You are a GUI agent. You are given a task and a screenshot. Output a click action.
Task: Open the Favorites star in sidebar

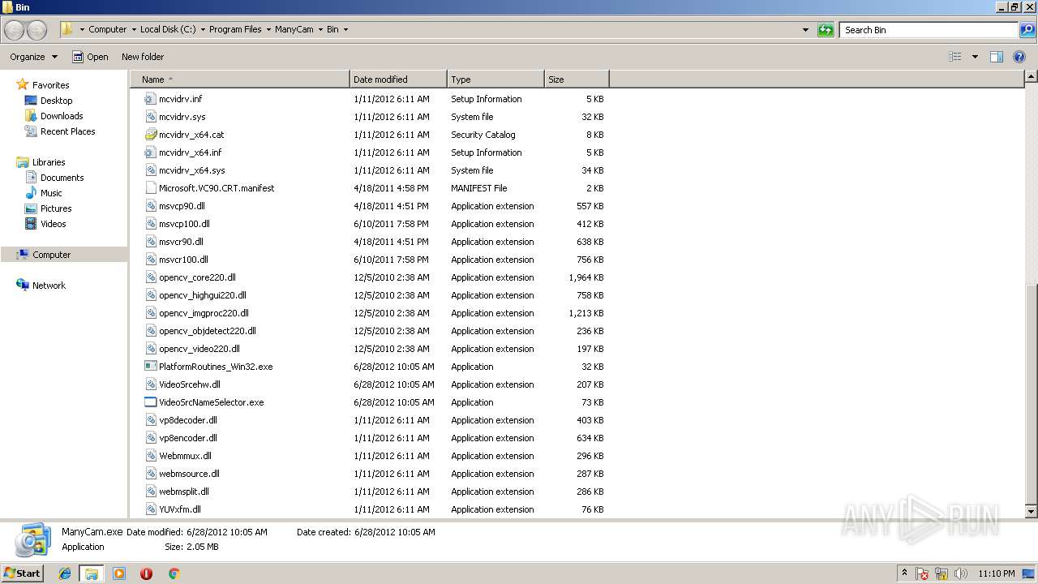click(x=23, y=85)
